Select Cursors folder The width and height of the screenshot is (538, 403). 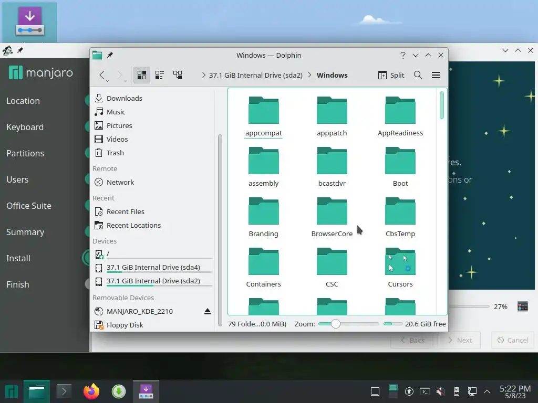400,268
